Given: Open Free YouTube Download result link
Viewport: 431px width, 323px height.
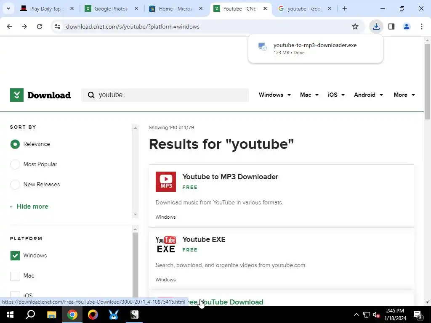Looking at the screenshot, I should click(226, 302).
